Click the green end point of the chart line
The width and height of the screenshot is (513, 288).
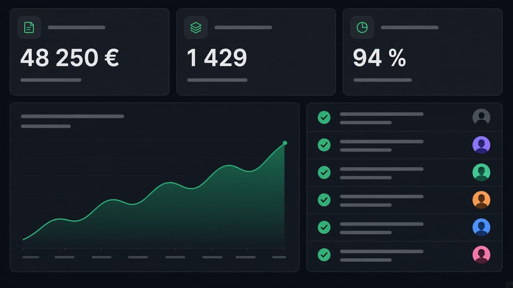pos(285,143)
